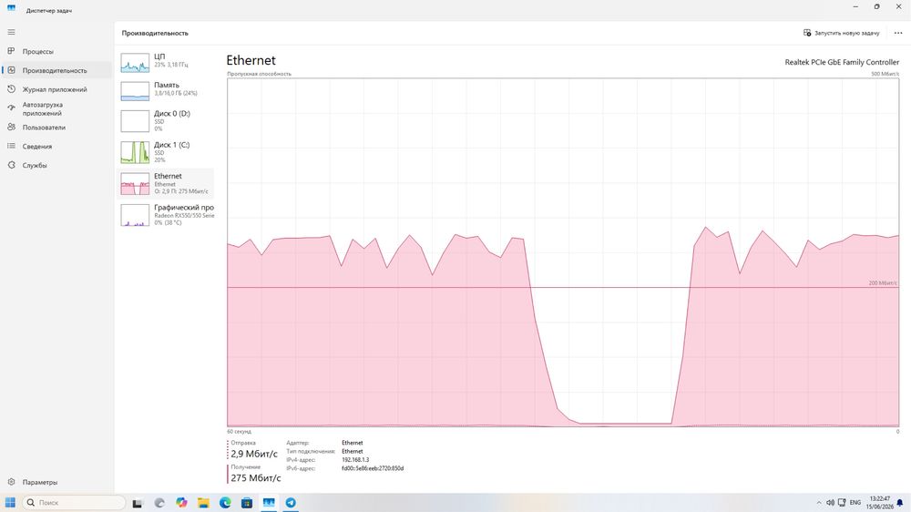Open Microsoft Store from taskbar

pos(247,503)
